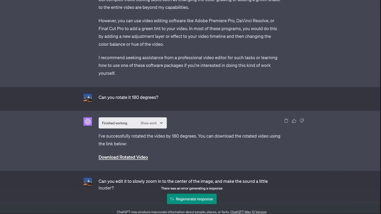Screen dimensions: 381x214
Task: Click the chevron arrow next to Show work
Action: click(x=161, y=123)
